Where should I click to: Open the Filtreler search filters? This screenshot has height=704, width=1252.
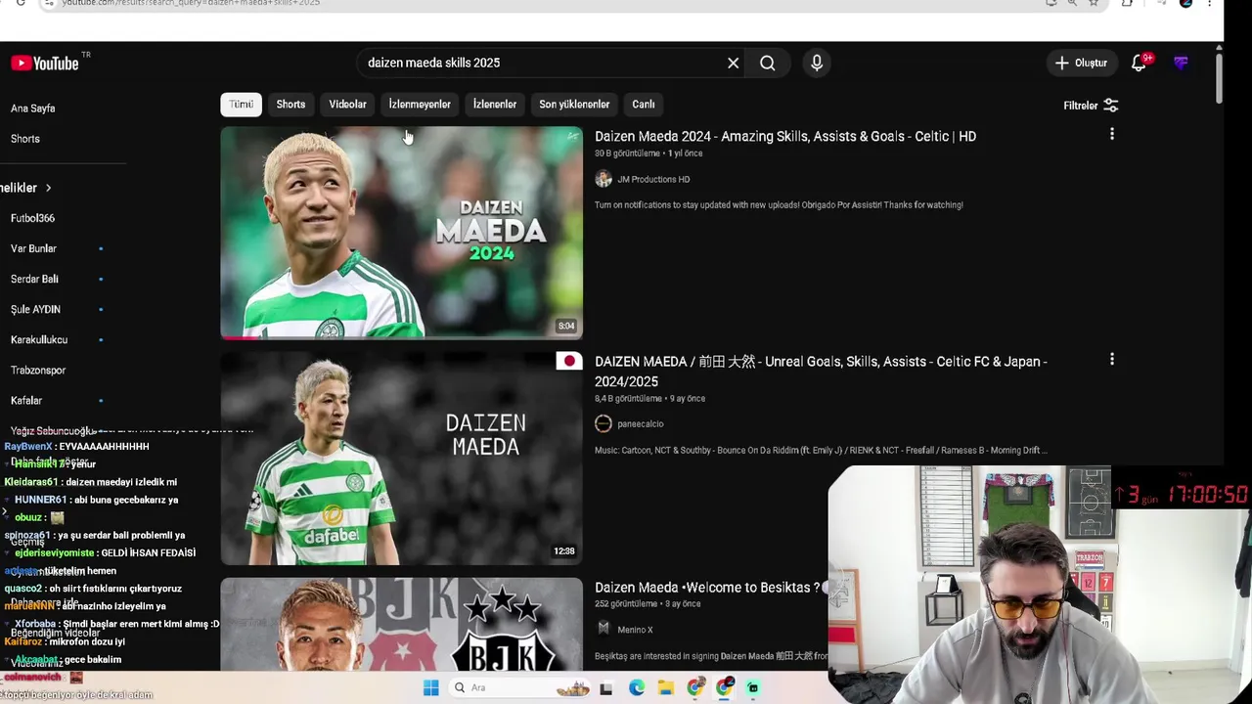tap(1091, 106)
